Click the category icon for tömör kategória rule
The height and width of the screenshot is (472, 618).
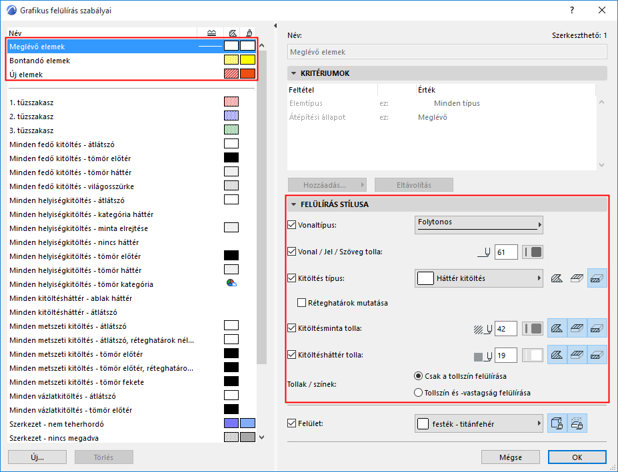231,283
